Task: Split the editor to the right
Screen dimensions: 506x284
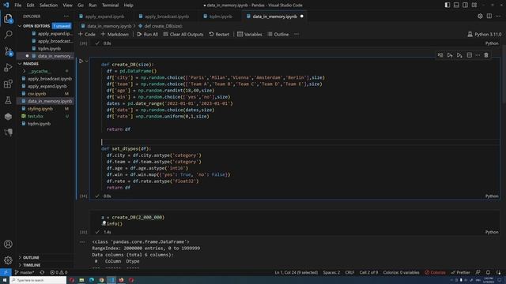Action: (489, 16)
